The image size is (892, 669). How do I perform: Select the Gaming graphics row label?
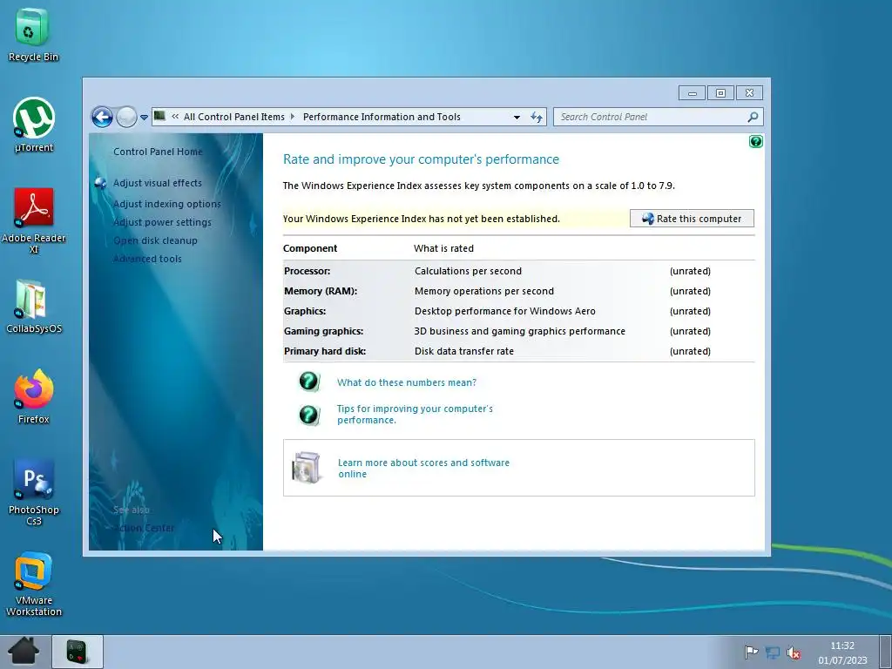[x=324, y=331]
